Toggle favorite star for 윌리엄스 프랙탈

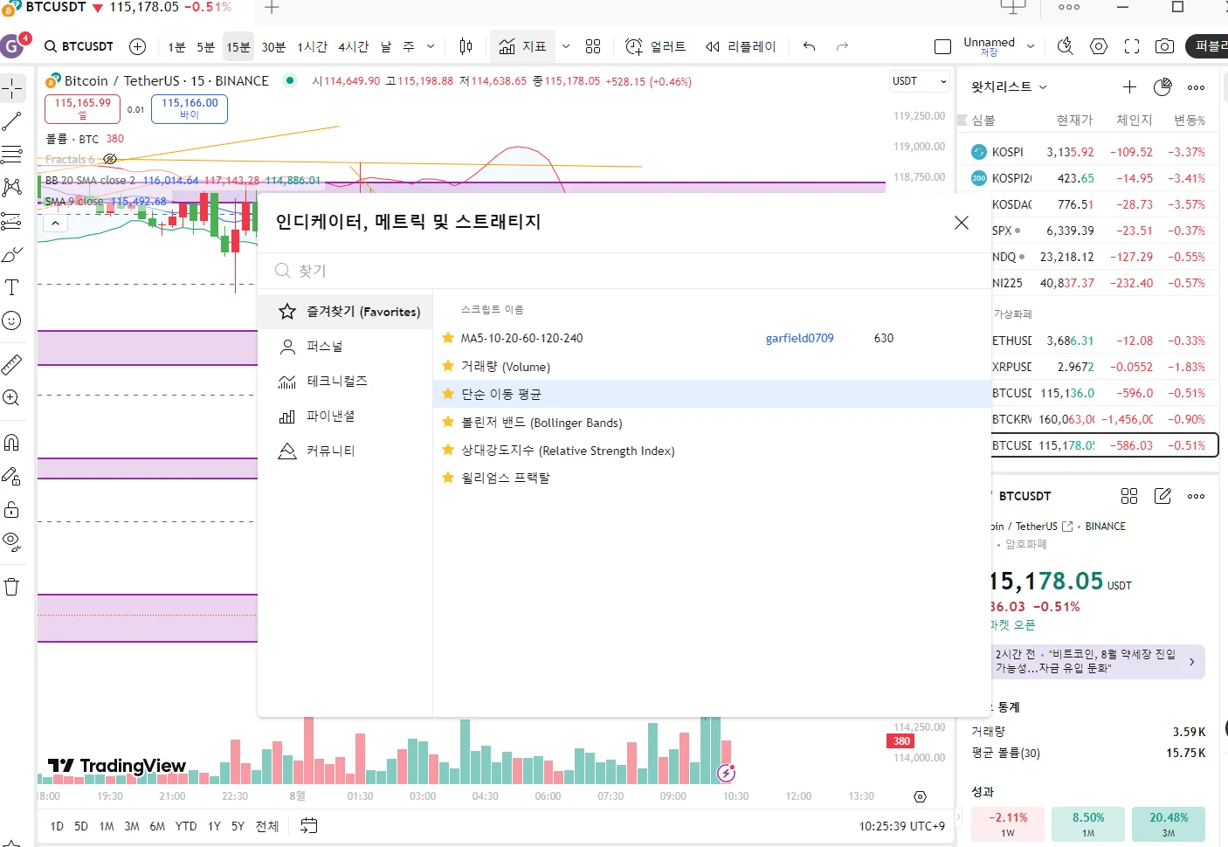448,478
